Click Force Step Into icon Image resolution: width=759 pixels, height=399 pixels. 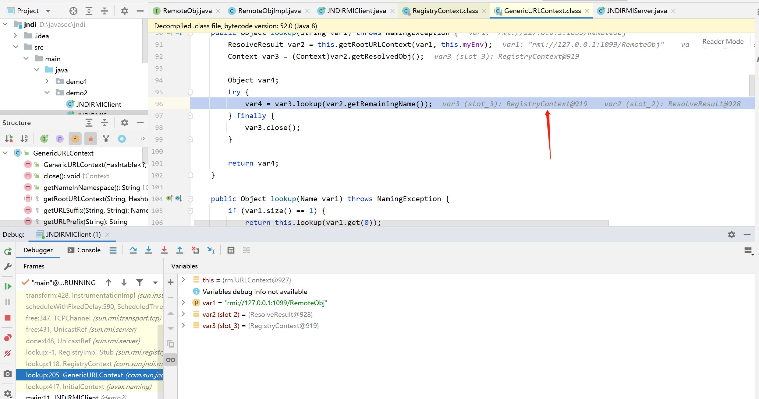pyautogui.click(x=164, y=250)
